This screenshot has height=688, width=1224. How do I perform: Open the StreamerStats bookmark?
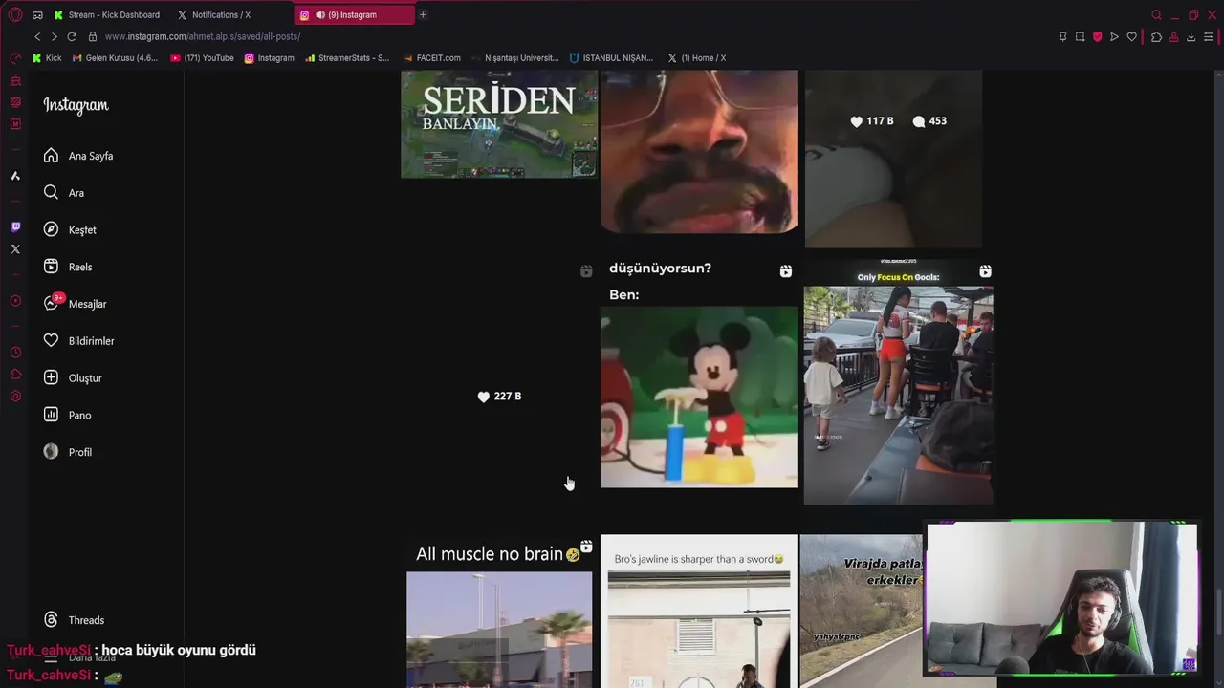click(x=348, y=58)
